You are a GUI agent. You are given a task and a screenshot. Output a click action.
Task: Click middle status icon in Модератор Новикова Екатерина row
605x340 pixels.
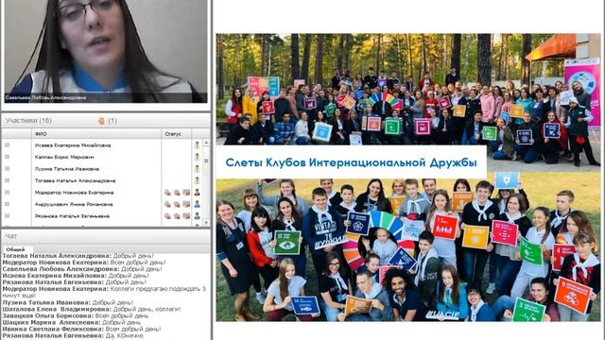[x=177, y=193]
